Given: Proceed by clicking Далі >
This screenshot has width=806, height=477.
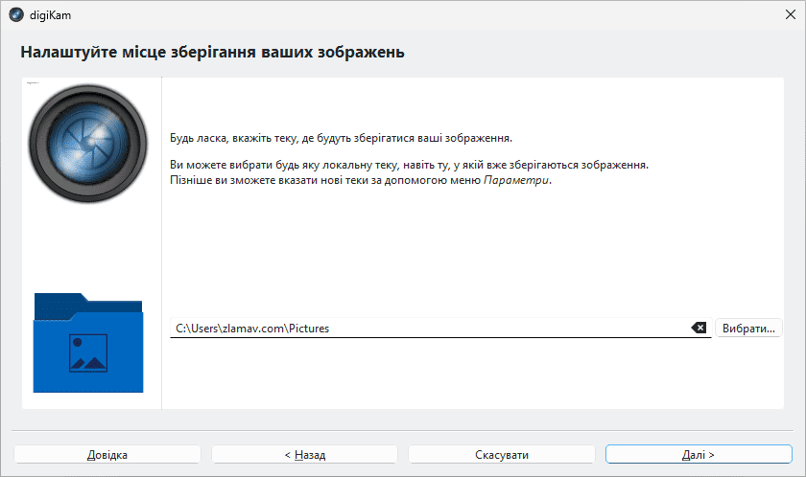Looking at the screenshot, I should coord(698,455).
